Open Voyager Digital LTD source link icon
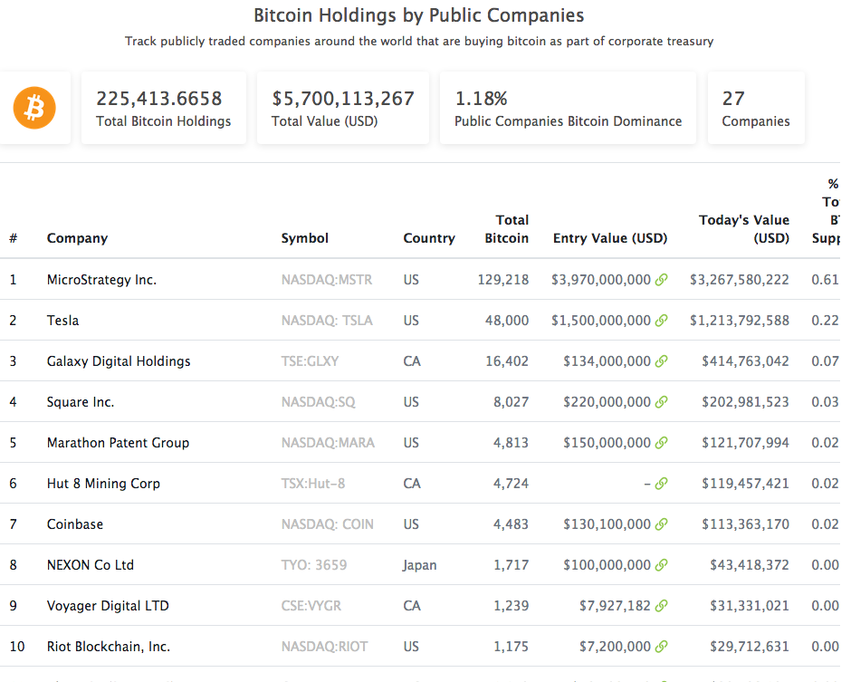 661,605
